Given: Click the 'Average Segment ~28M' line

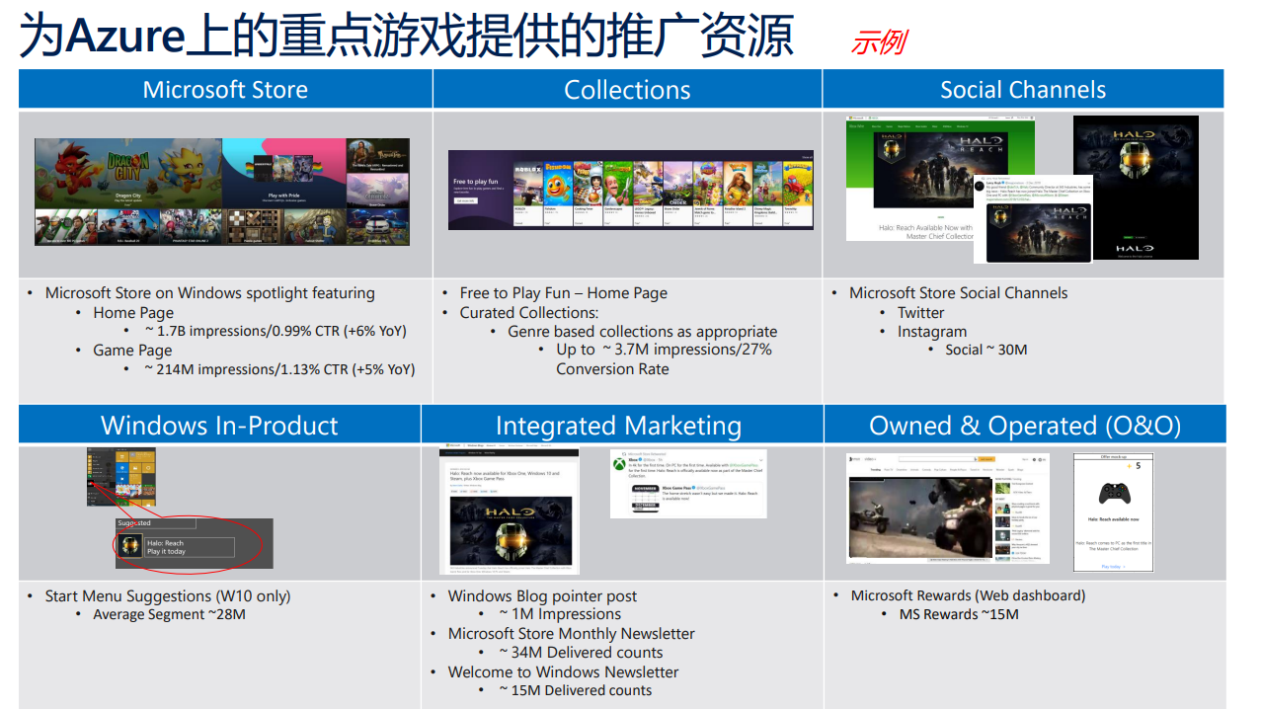Looking at the screenshot, I should [x=170, y=614].
